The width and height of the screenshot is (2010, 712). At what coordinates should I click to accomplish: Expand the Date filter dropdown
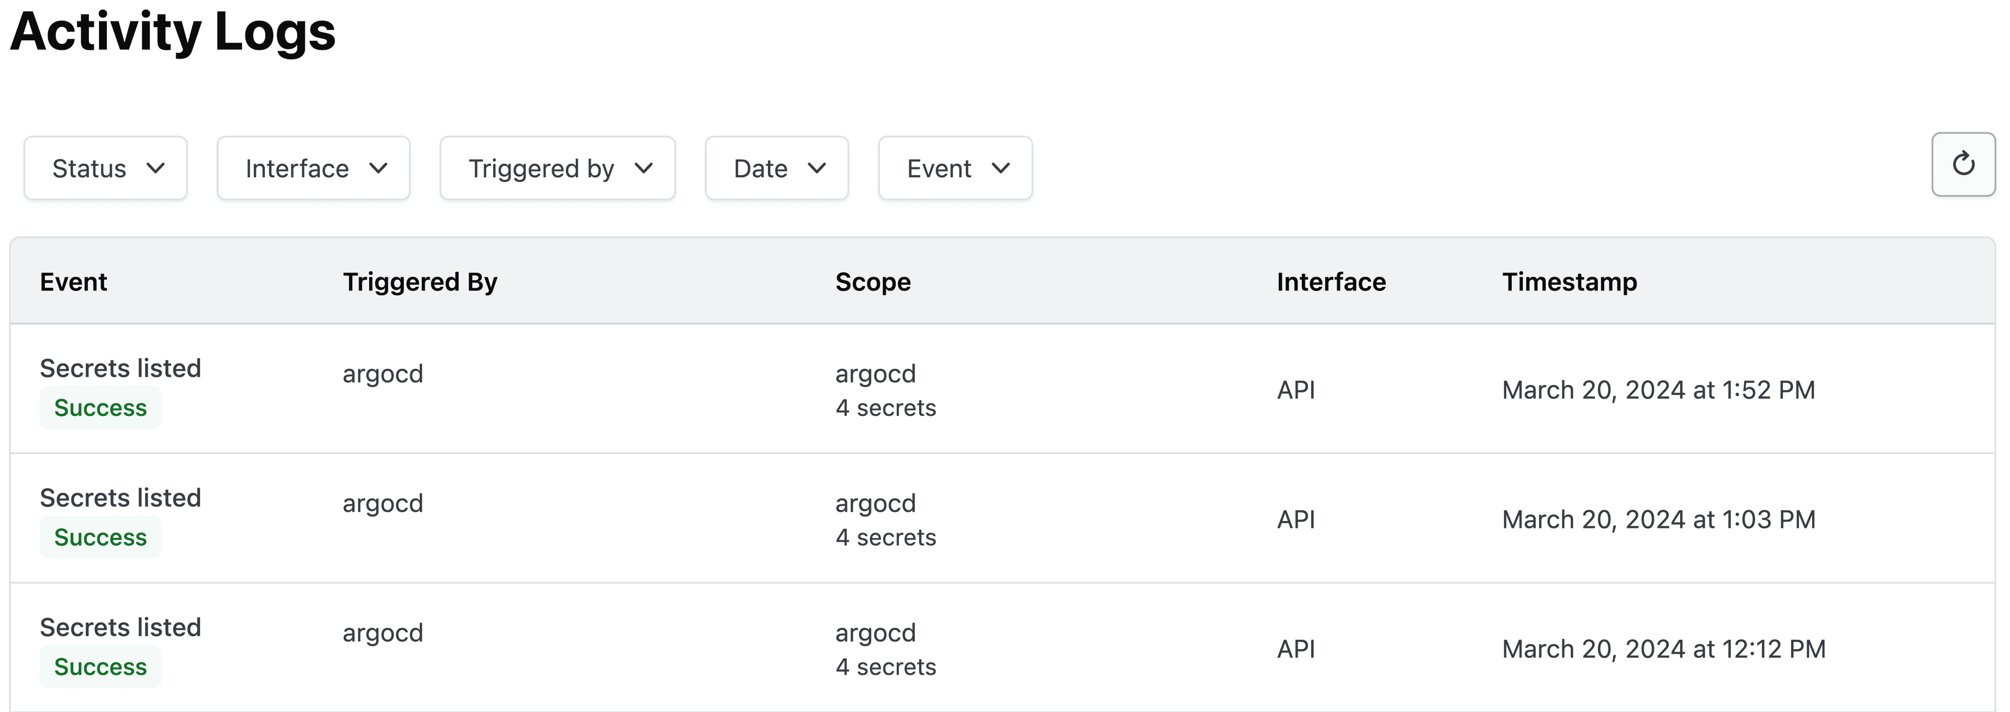(776, 168)
